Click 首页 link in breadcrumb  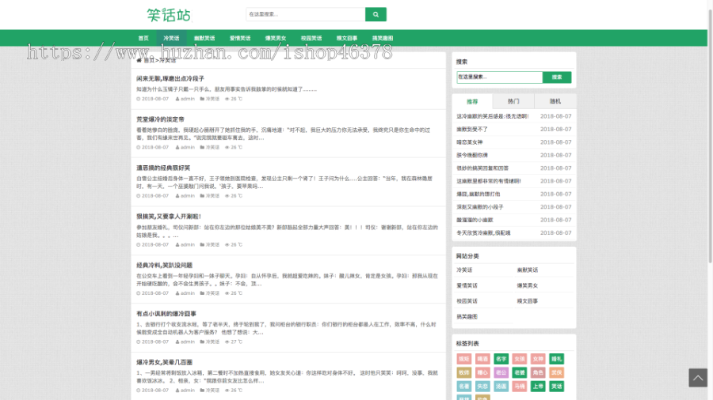(149, 60)
